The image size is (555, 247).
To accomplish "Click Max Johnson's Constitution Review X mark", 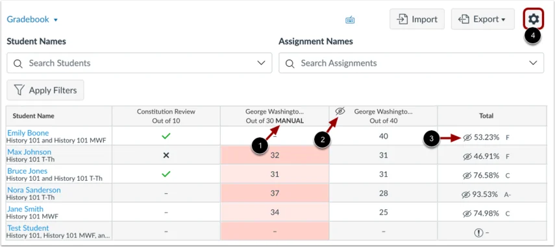I will (x=166, y=155).
